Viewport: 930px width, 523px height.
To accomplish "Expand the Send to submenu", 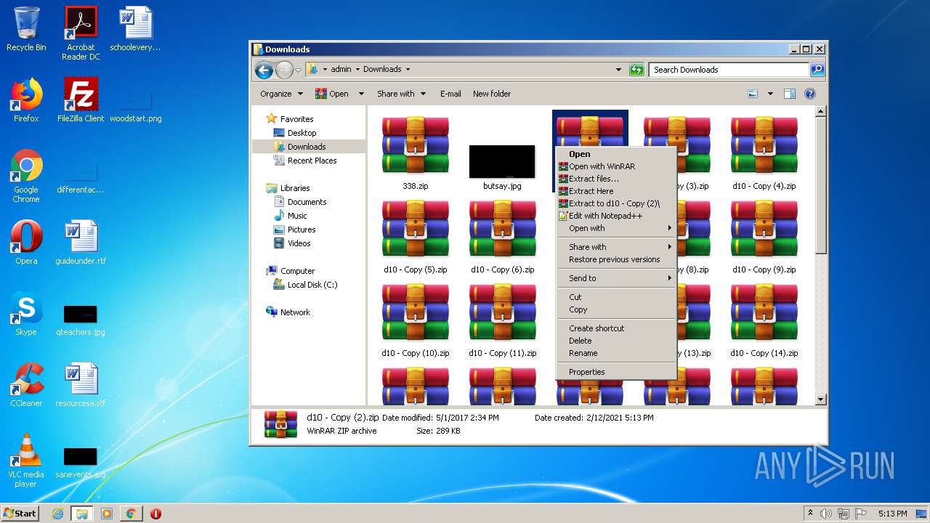I will click(616, 278).
